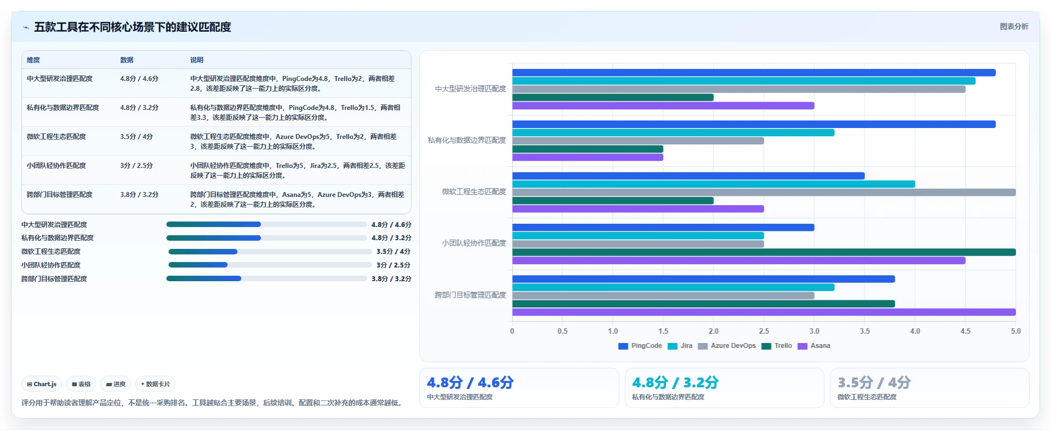Open the 3.5分 / 4分 data card
Image resolution: width=1051 pixels, height=430 pixels.
click(930, 388)
